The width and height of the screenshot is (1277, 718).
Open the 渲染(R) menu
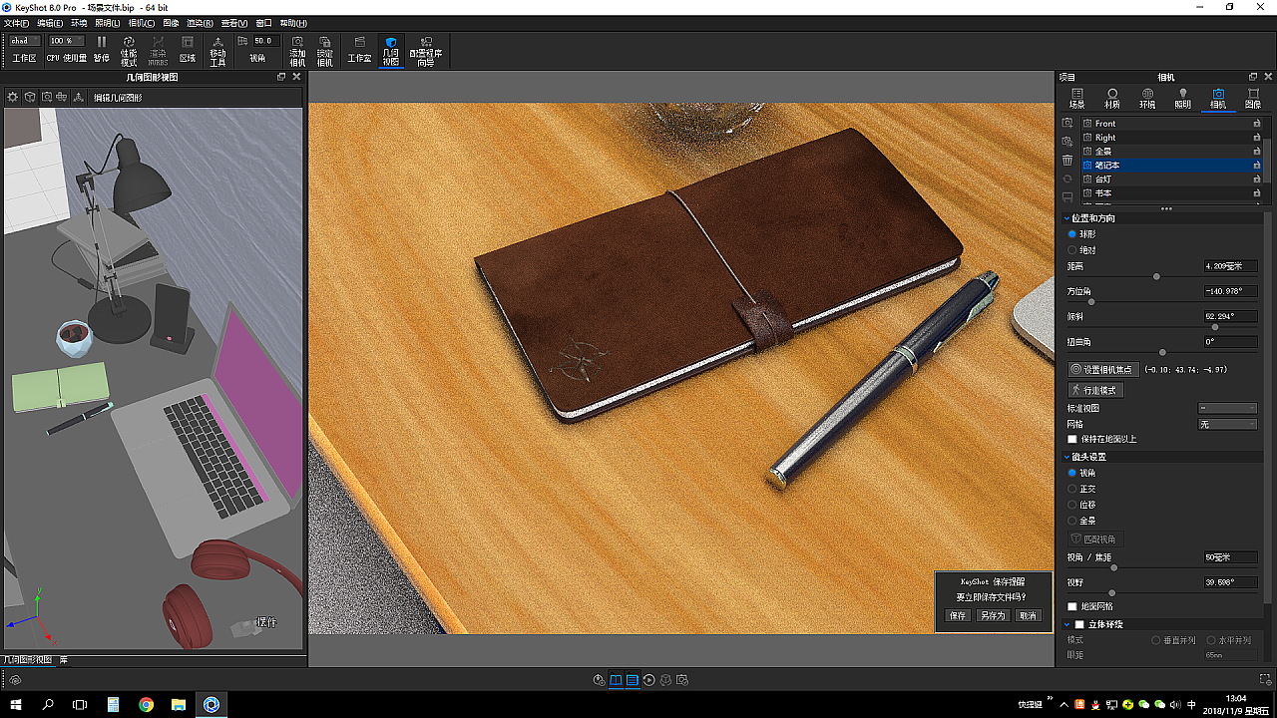pyautogui.click(x=200, y=23)
